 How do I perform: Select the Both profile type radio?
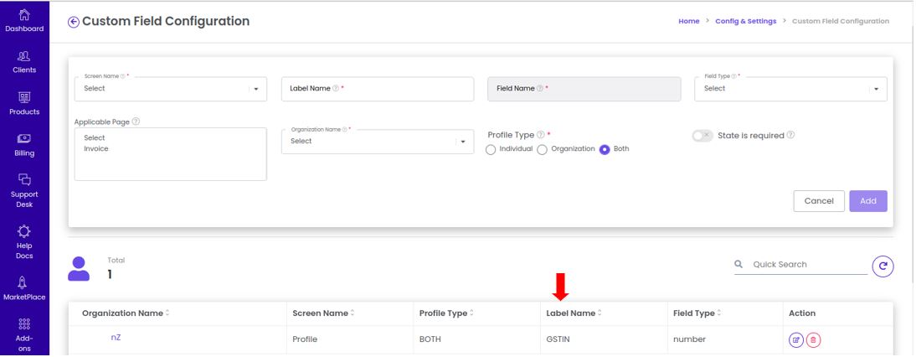tap(605, 149)
